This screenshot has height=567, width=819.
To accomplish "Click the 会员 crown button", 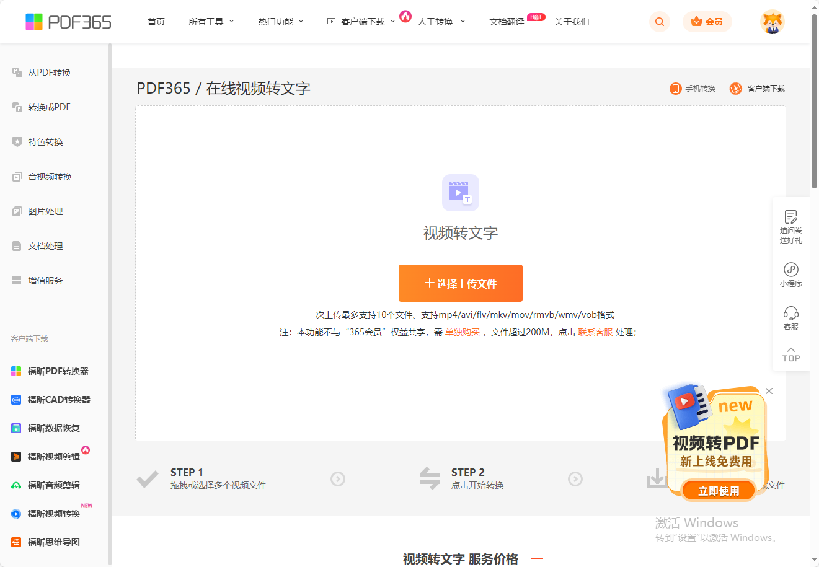I will (707, 22).
